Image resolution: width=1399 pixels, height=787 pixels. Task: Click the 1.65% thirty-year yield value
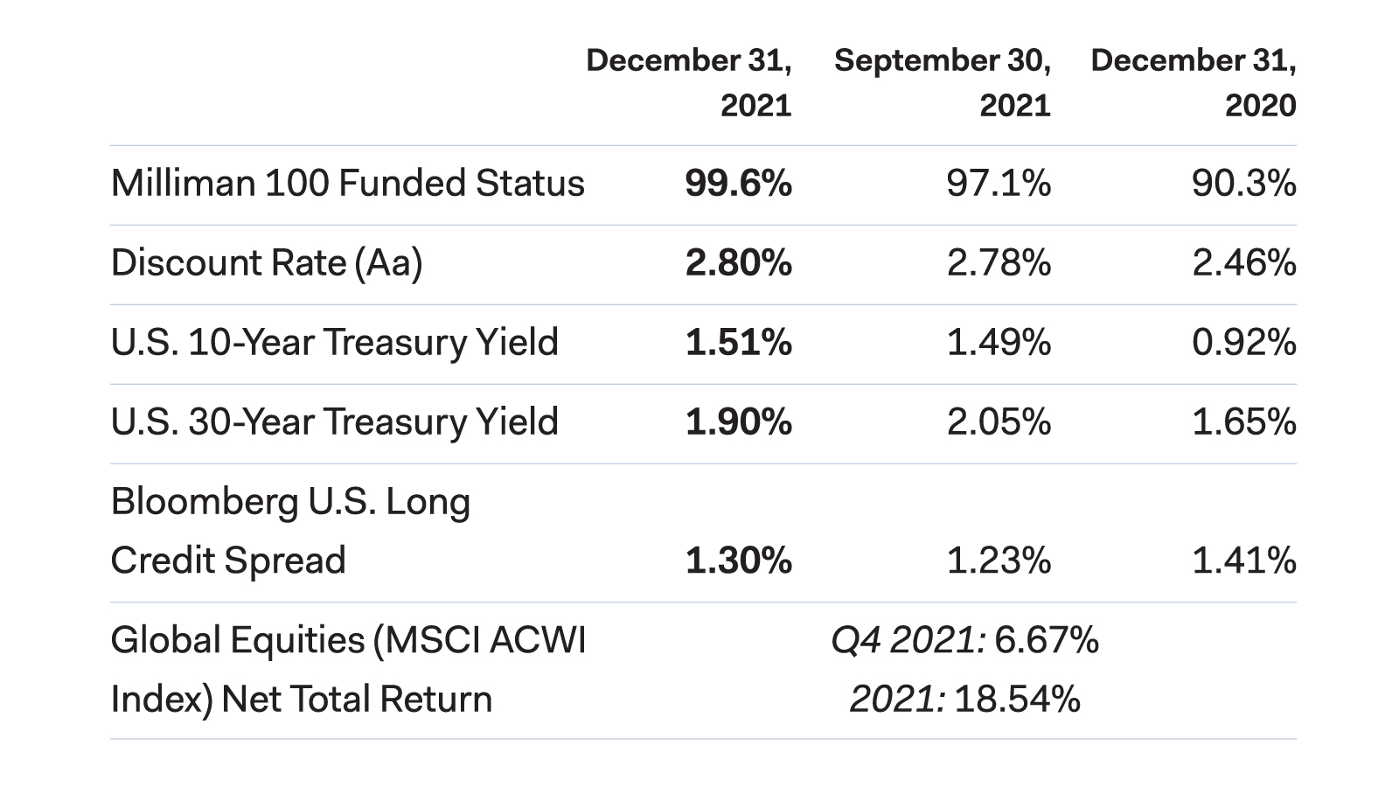(1243, 422)
